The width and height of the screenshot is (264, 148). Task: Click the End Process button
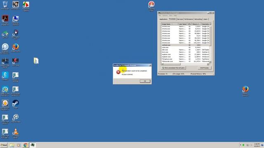point(205,68)
